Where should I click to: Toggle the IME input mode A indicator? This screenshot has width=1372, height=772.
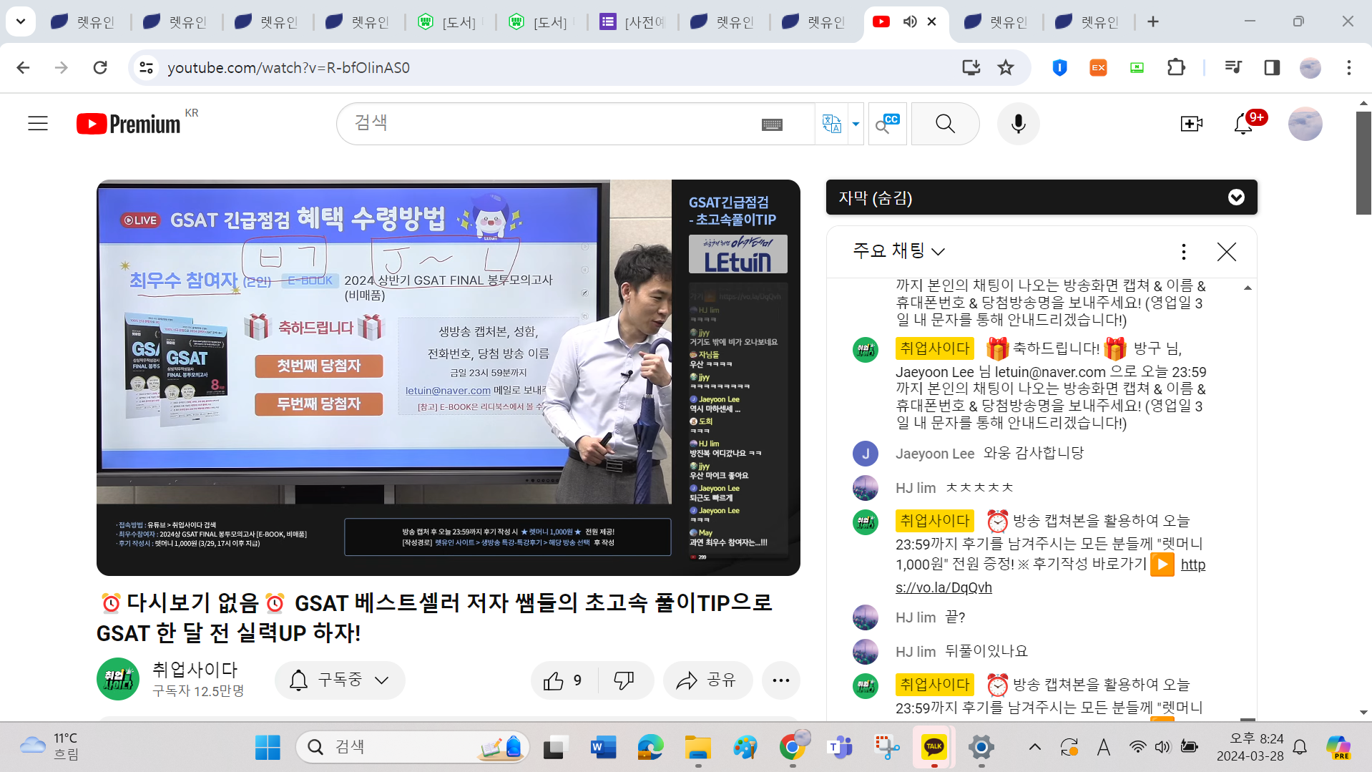pos(1103,747)
